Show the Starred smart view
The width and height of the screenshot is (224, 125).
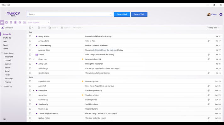[x=8, y=64]
